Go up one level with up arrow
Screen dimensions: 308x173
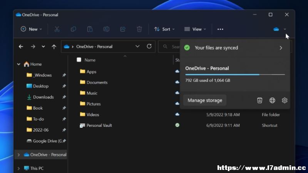click(x=54, y=47)
